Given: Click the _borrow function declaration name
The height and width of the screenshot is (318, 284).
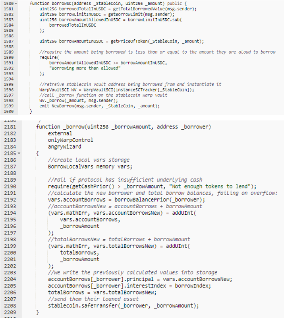Looking at the screenshot, I should point(74,127).
